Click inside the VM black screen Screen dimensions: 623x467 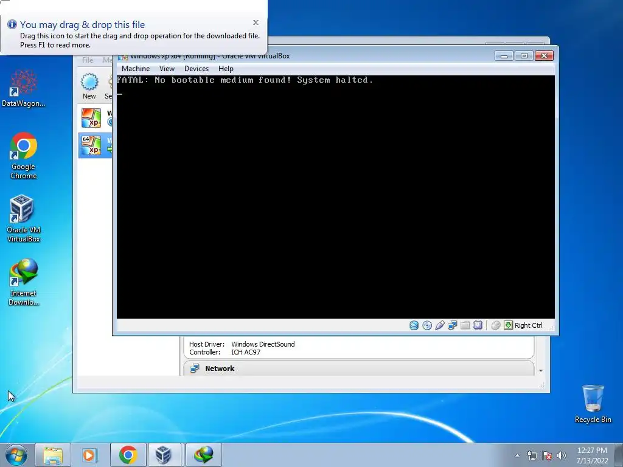pyautogui.click(x=335, y=197)
